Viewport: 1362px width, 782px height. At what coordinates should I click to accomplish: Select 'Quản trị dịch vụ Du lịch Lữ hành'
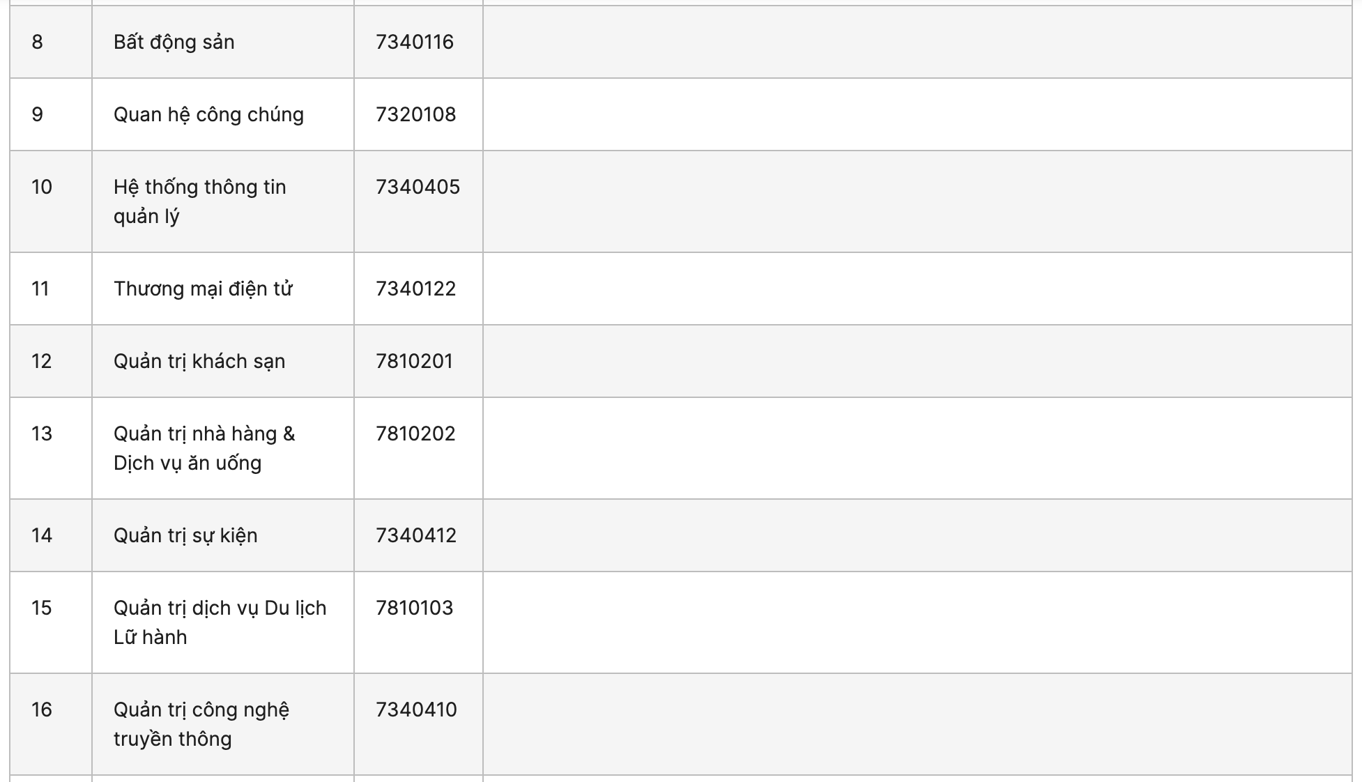pos(220,622)
